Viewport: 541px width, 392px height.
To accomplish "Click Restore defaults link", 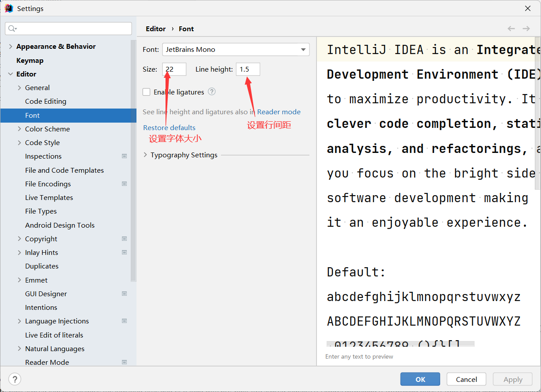I will (x=169, y=127).
